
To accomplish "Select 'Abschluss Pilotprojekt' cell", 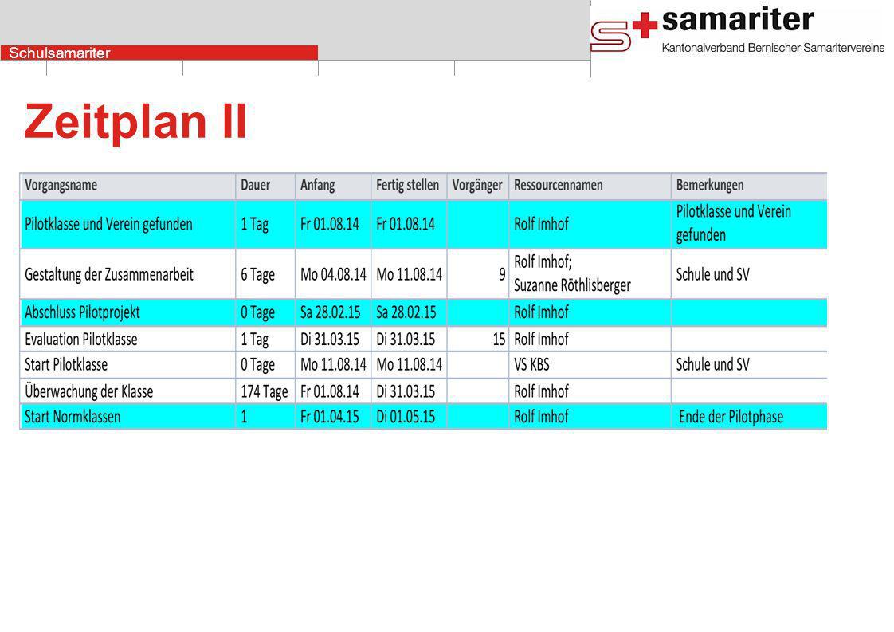I will click(127, 312).
